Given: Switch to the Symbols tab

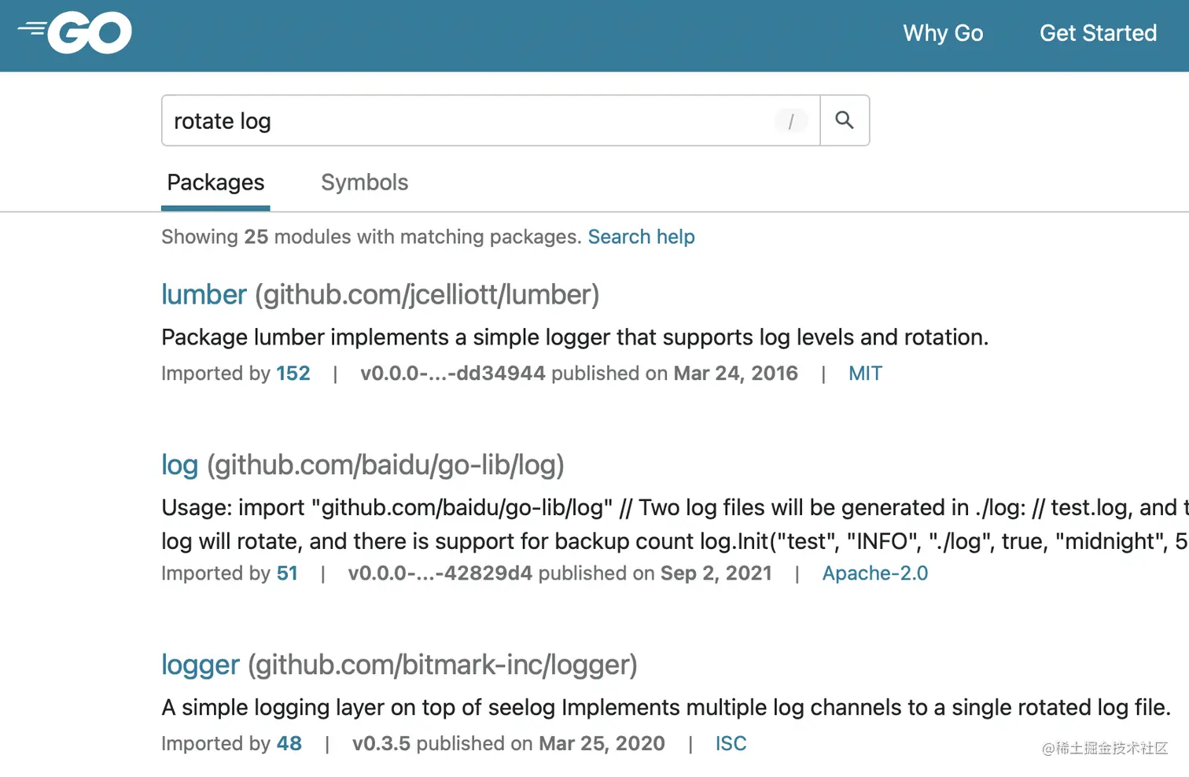Looking at the screenshot, I should tap(364, 182).
